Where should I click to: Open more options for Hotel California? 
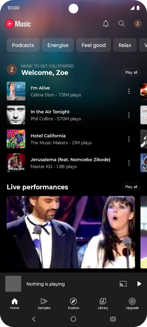[x=129, y=139]
